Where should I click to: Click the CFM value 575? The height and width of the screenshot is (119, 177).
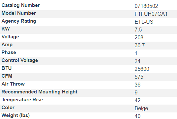[x=139, y=77]
